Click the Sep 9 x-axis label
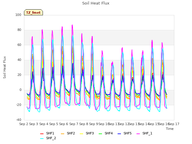Screen dimensions: 192x144 pyautogui.click(x=94, y=124)
